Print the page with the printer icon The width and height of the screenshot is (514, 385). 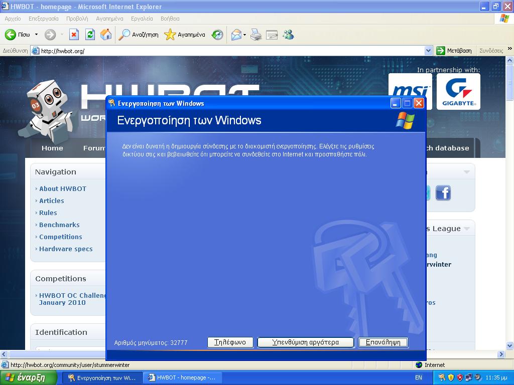tap(255, 35)
